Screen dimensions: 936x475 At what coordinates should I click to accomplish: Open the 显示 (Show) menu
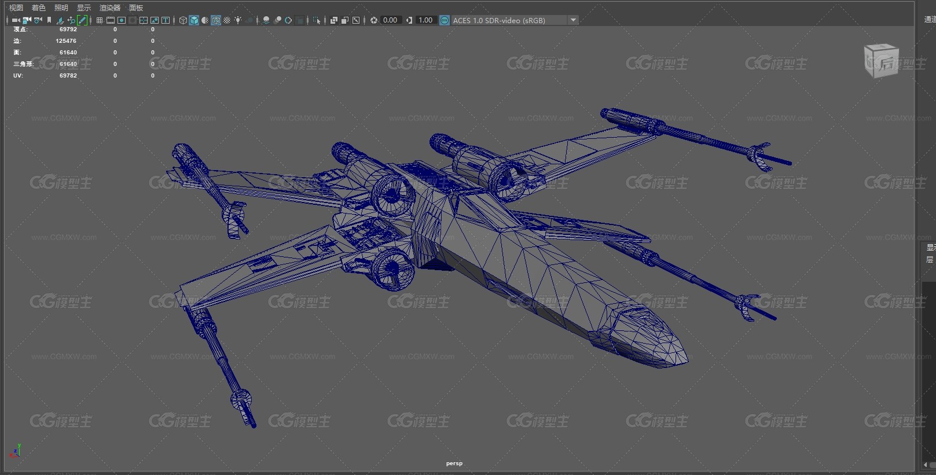(x=84, y=8)
